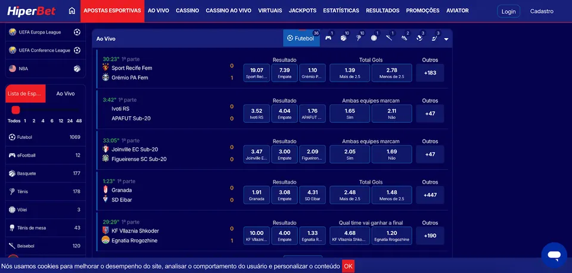Click the UEFA Europa League logo
The width and height of the screenshot is (572, 273).
pyautogui.click(x=13, y=32)
